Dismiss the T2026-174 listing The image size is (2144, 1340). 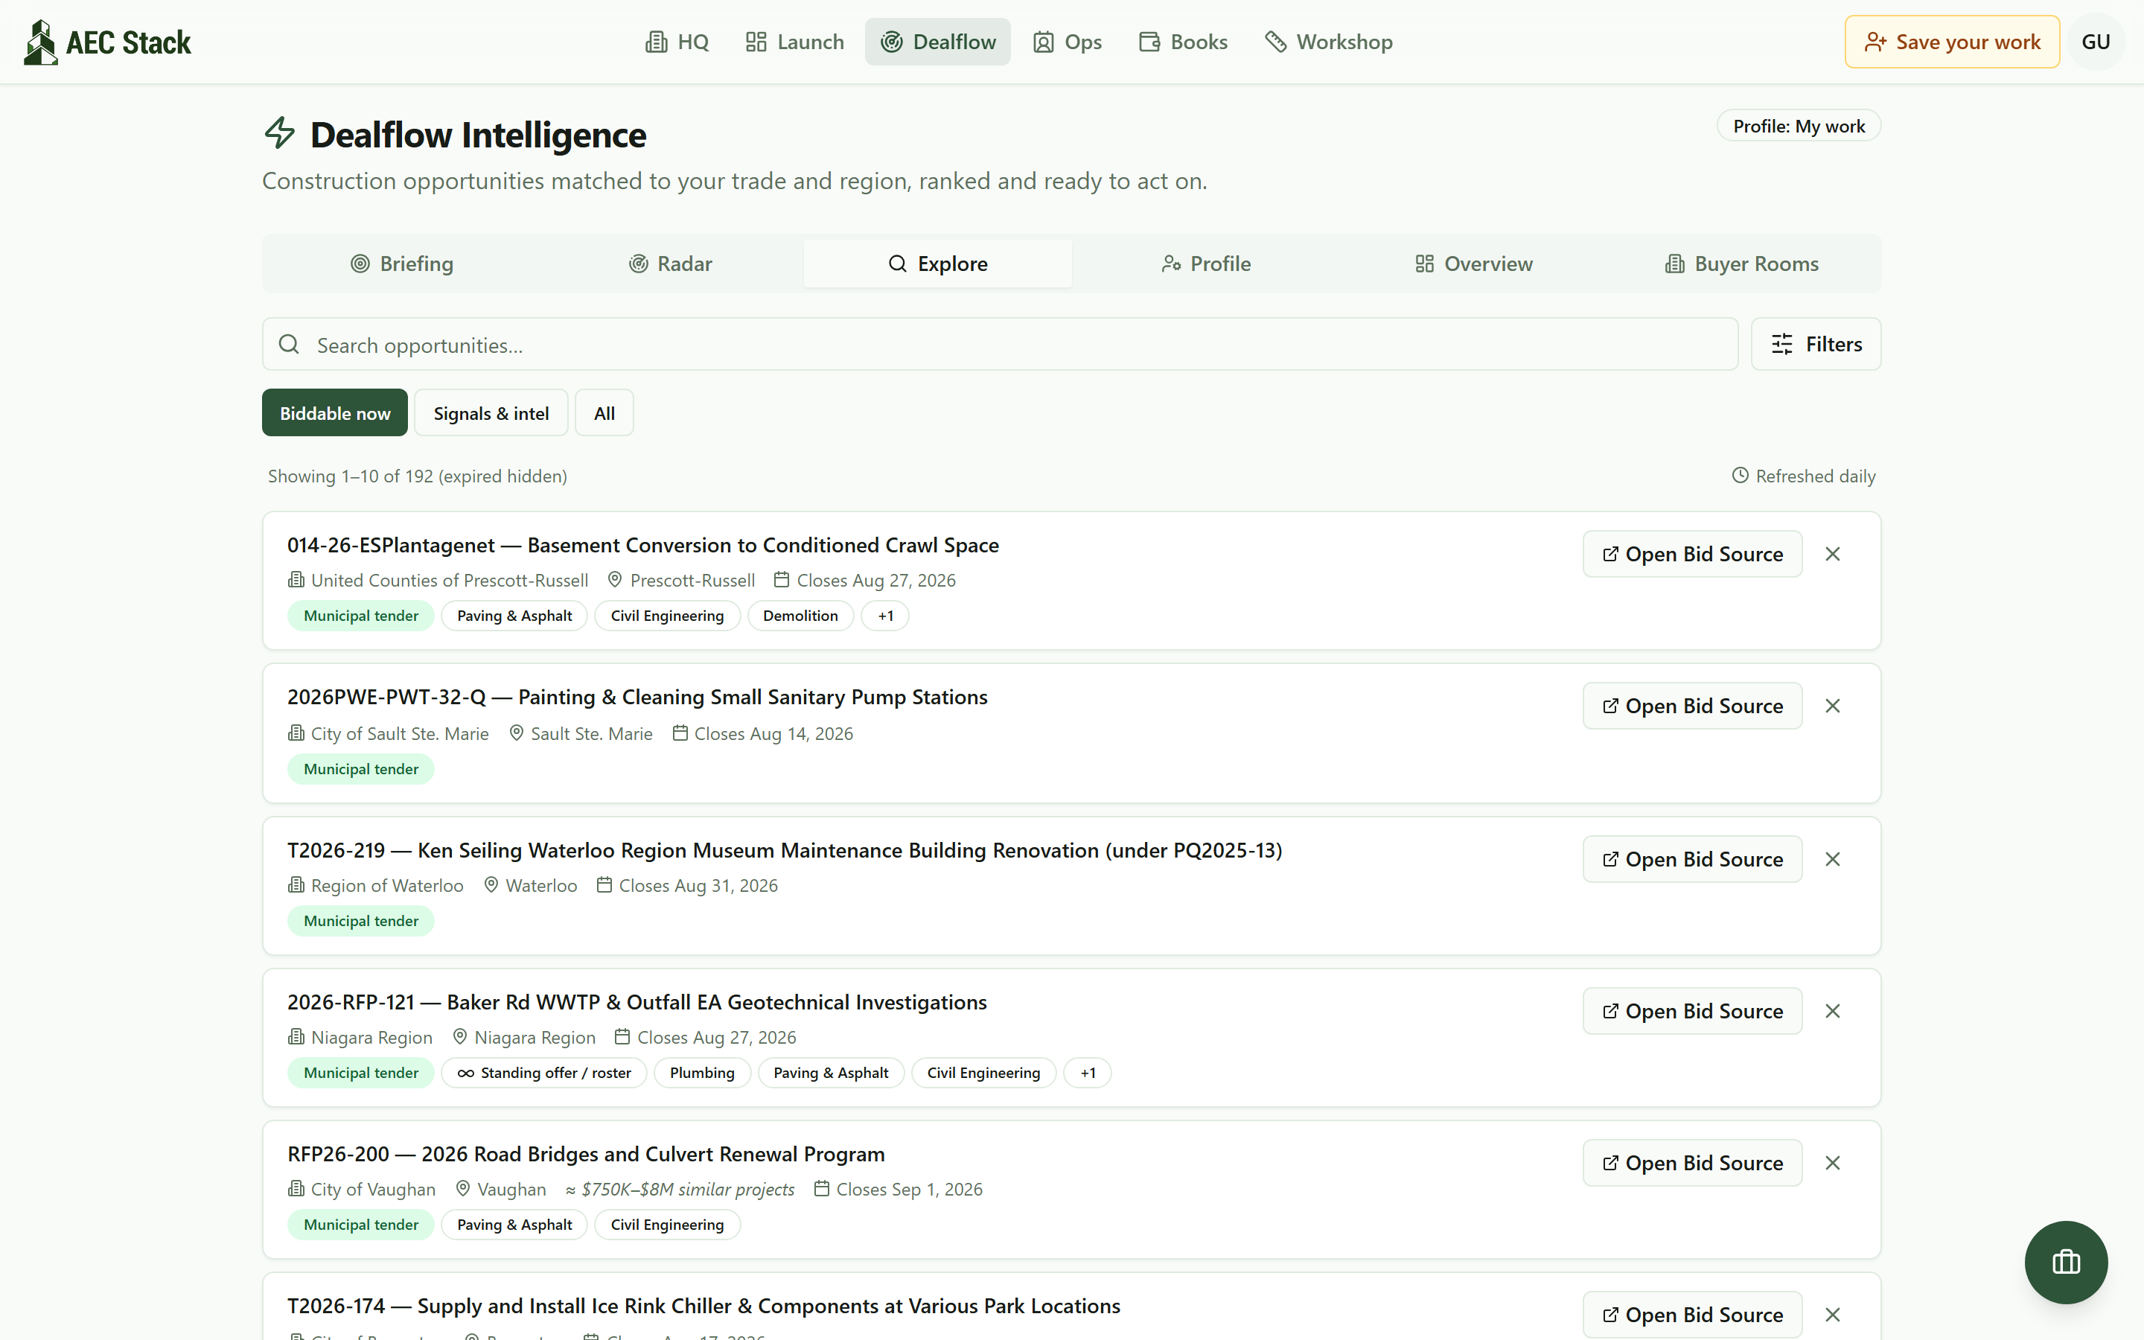pyautogui.click(x=1832, y=1314)
